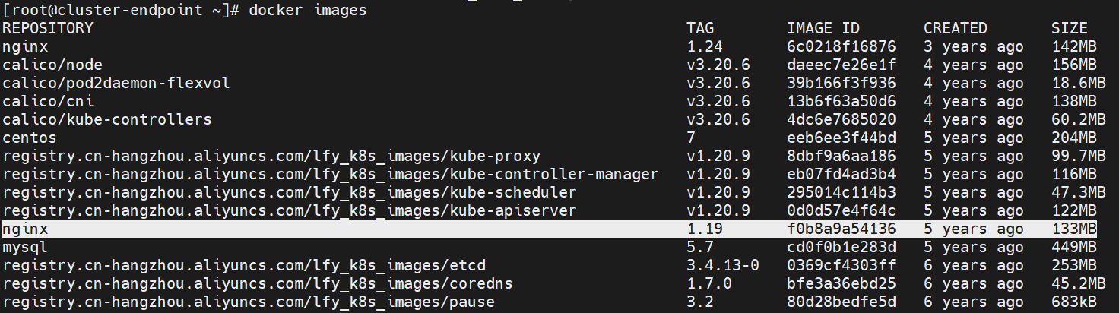Select the etcd image path
The height and width of the screenshot is (313, 1119).
click(244, 265)
